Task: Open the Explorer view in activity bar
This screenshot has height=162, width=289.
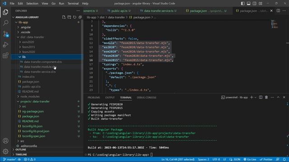Action: [5, 12]
